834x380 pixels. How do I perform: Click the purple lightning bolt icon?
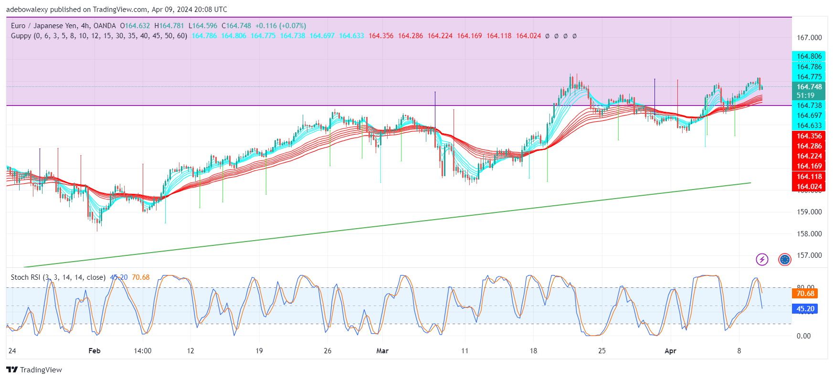(x=762, y=259)
